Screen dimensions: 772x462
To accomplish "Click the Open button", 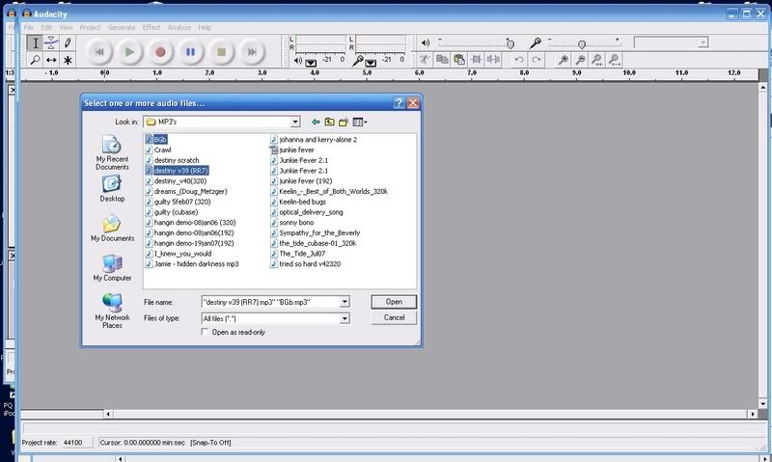I will pos(394,301).
